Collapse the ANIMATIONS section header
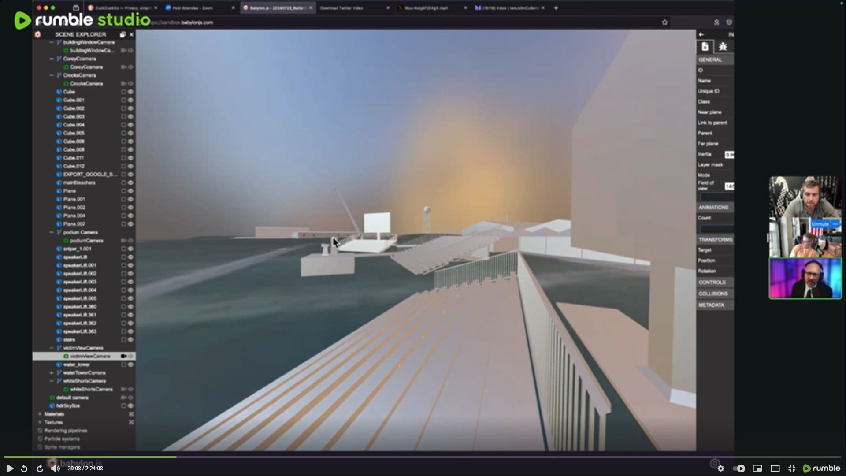 click(715, 207)
